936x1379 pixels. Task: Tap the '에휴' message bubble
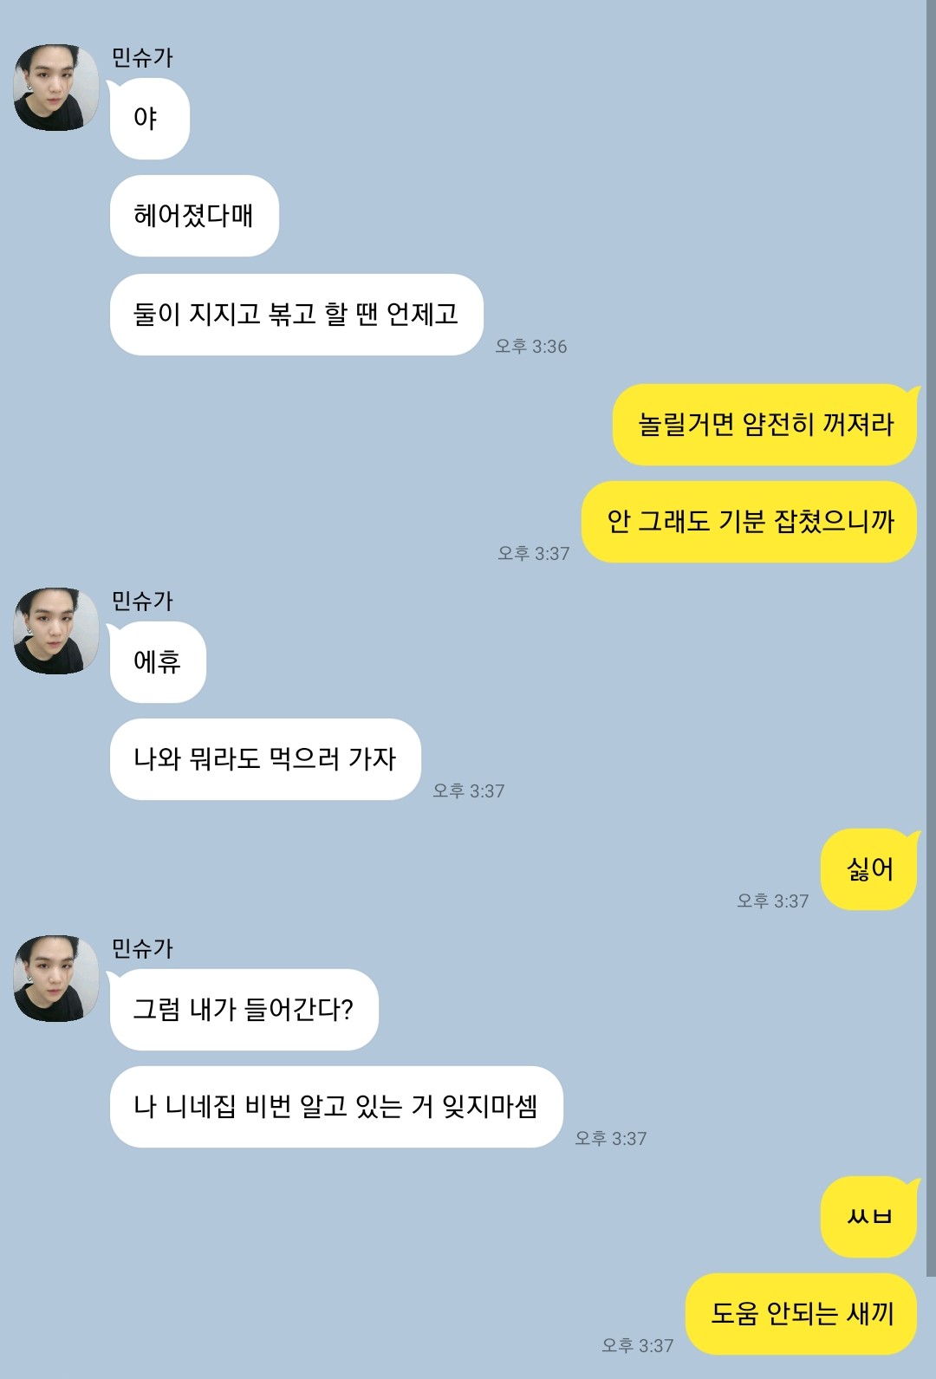pyautogui.click(x=158, y=662)
